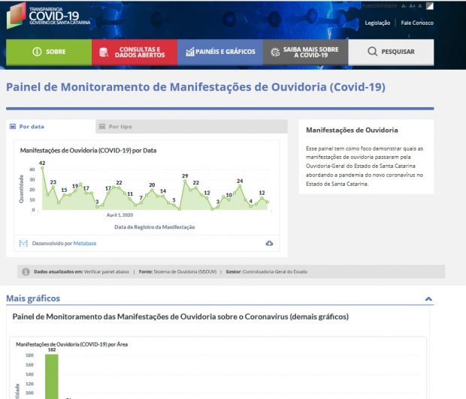Decrease font size with A- control
The height and width of the screenshot is (399, 466).
coord(404,5)
